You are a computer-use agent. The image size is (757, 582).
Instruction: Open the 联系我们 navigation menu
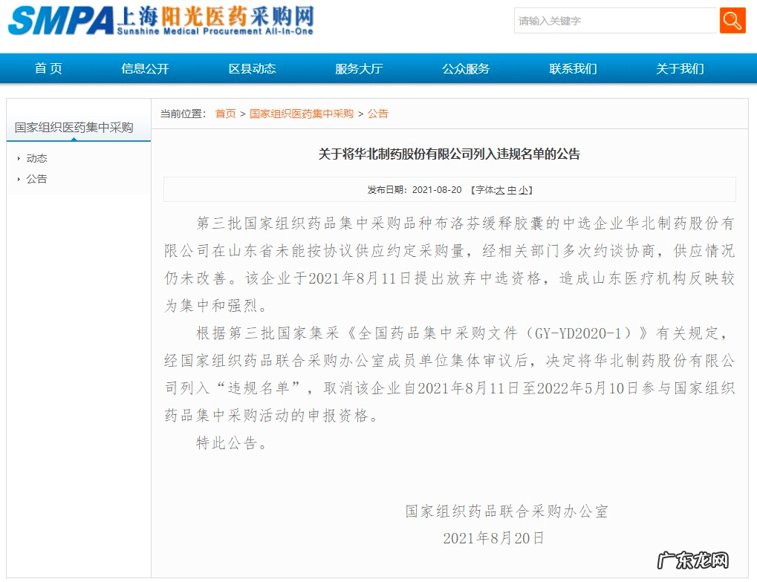point(572,68)
